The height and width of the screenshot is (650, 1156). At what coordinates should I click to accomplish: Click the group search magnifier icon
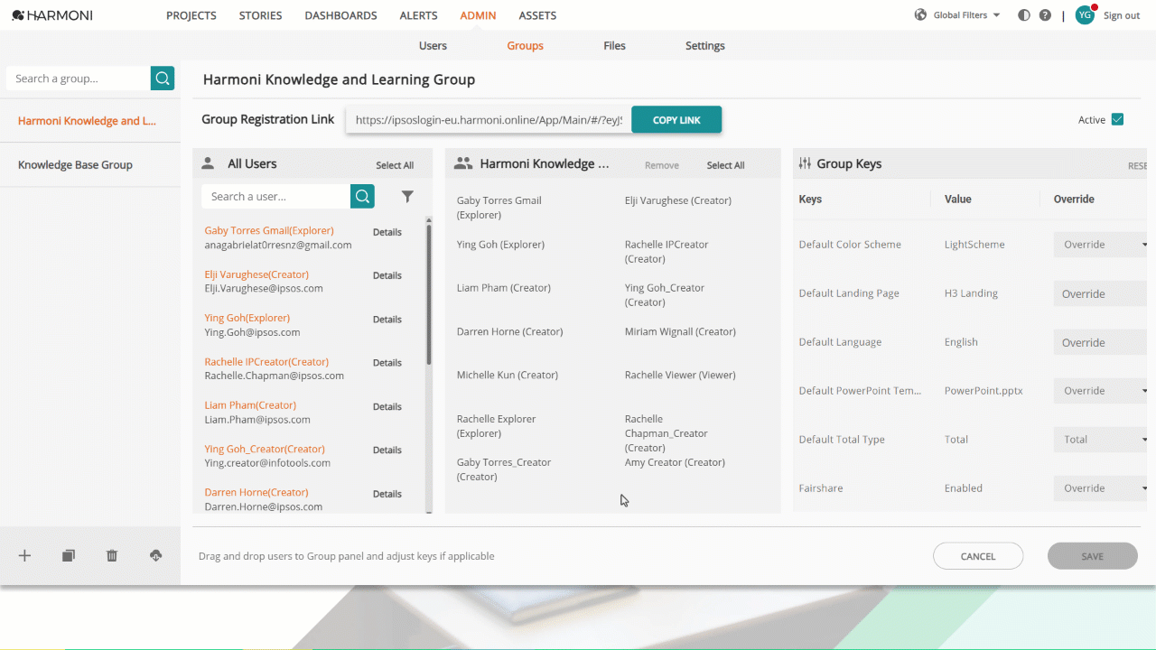tap(163, 79)
